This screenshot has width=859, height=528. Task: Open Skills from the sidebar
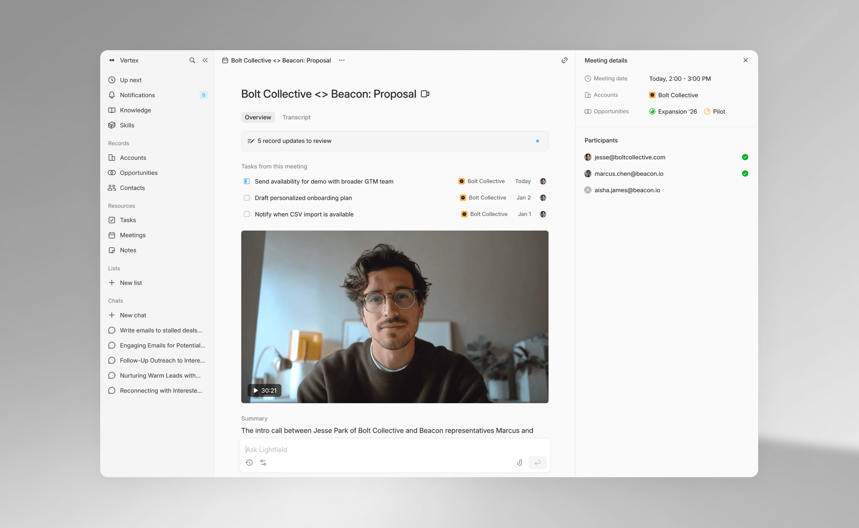[127, 125]
